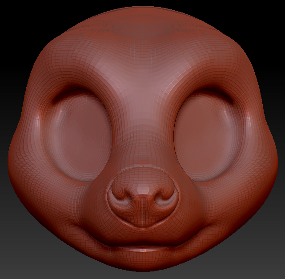Click the area between nose and upper lip
Screen dimensions: 285x279
[143, 234]
